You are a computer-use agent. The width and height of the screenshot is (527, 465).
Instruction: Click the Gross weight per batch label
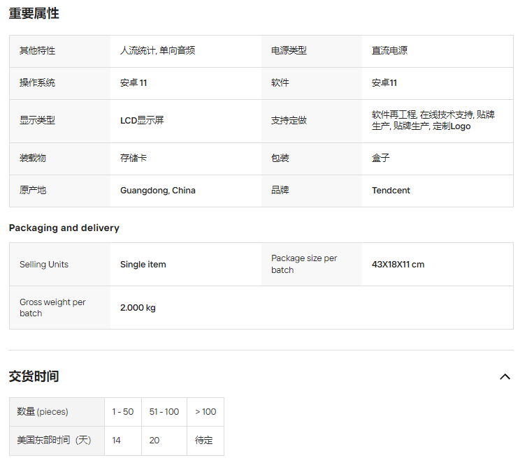tap(52, 307)
